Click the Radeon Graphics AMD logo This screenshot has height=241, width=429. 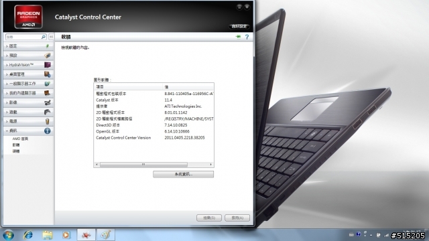click(x=28, y=17)
